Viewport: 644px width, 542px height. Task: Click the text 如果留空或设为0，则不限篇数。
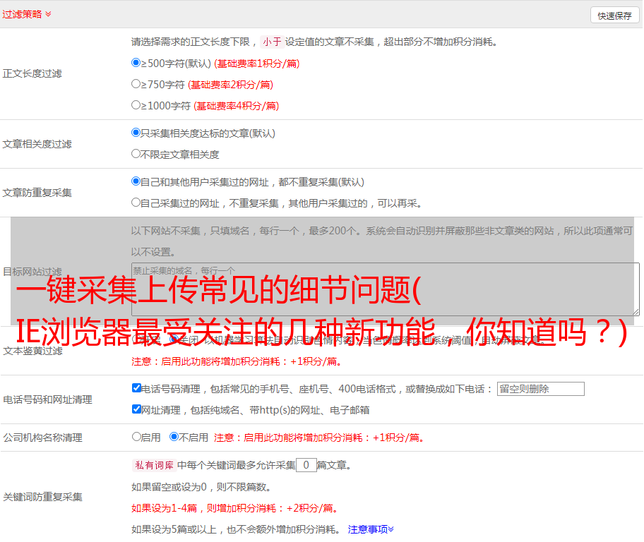pyautogui.click(x=201, y=487)
